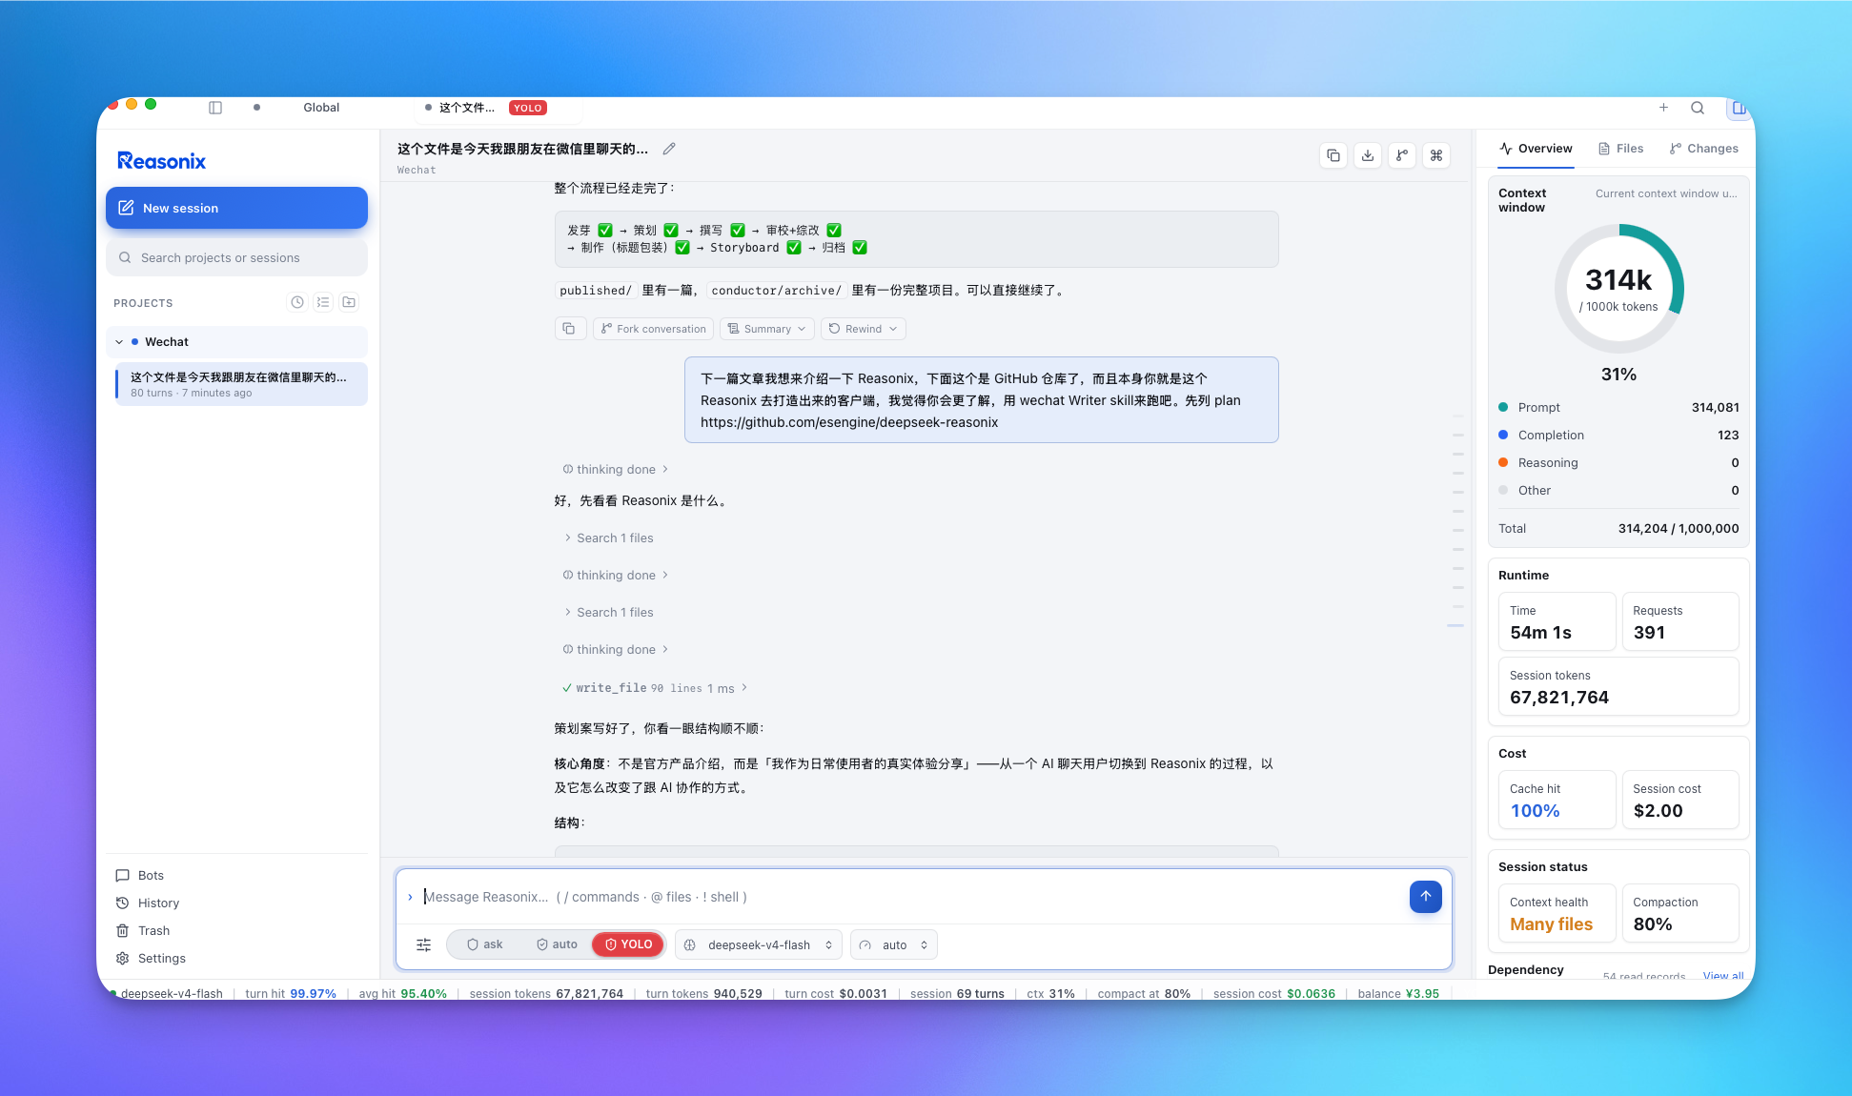This screenshot has width=1852, height=1096.
Task: Open the Rewind dropdown
Action: [x=863, y=329]
